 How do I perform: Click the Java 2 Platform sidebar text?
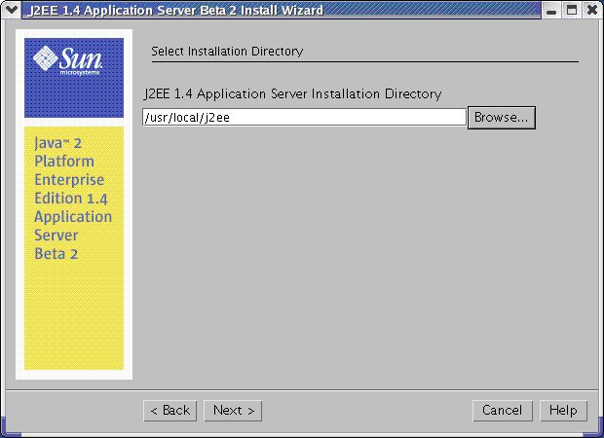(73, 198)
